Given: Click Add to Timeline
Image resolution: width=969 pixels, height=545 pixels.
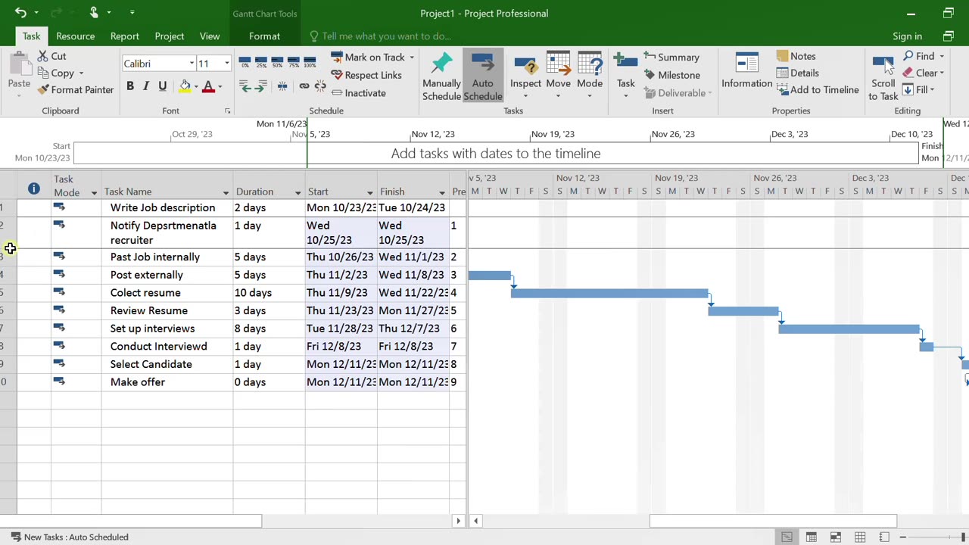Looking at the screenshot, I should point(818,89).
